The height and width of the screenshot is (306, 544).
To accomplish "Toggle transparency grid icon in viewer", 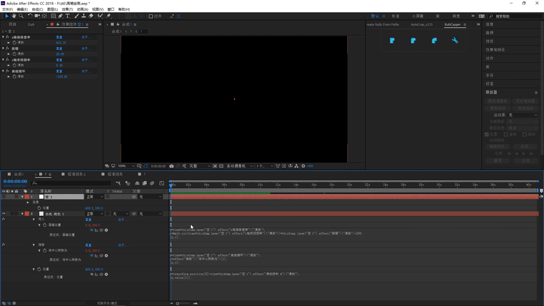I will (x=221, y=166).
